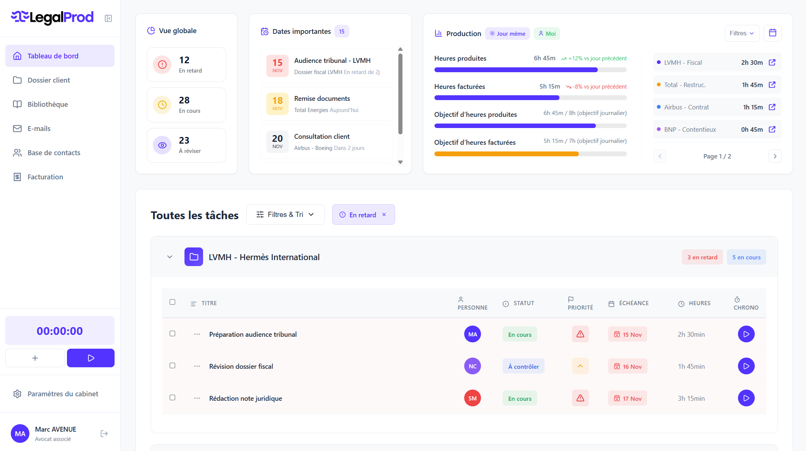
Task: Check the Rédaction note juridique row checkbox
Action: [x=173, y=397]
